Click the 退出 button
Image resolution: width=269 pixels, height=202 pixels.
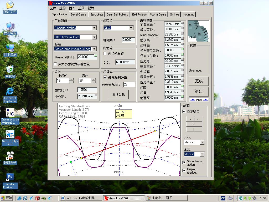coord(199,92)
